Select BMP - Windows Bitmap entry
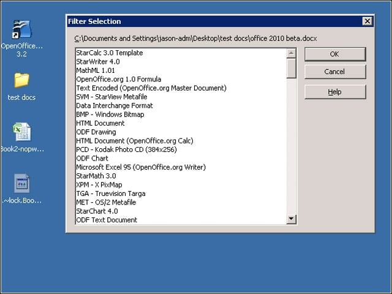 point(181,115)
